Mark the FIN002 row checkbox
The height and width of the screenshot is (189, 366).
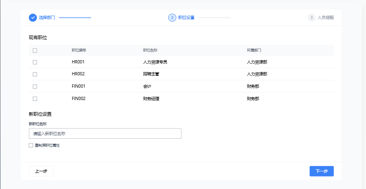click(x=35, y=99)
